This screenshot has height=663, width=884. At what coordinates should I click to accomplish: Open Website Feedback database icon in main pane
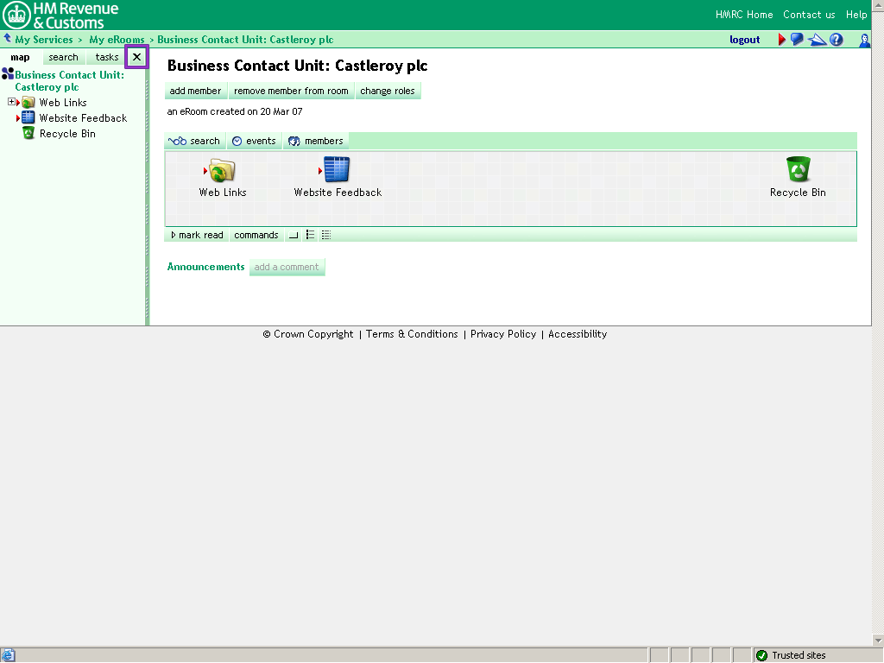pos(337,170)
